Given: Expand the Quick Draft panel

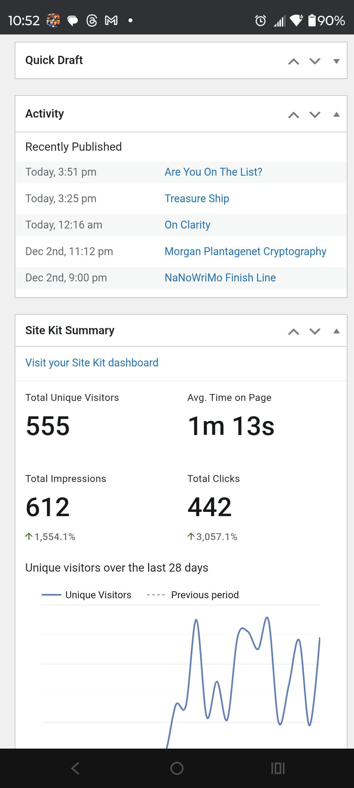Looking at the screenshot, I should pyautogui.click(x=336, y=61).
